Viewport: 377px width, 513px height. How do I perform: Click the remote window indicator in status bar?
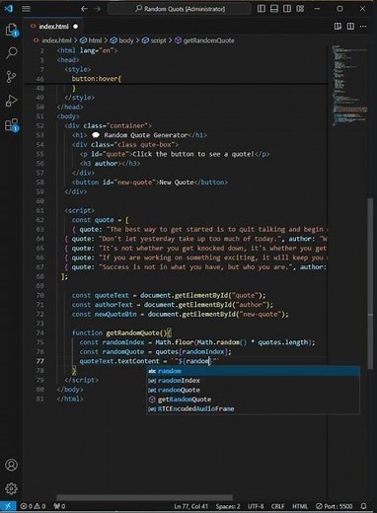(8, 506)
